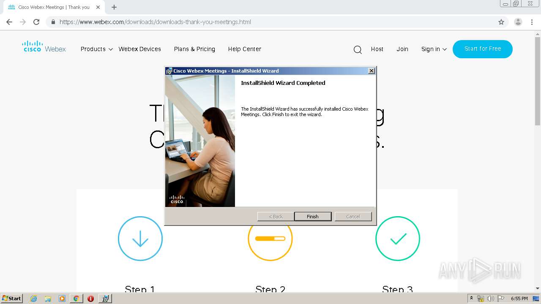The width and height of the screenshot is (541, 304).
Task: Expand the Sign in dropdown
Action: pyautogui.click(x=434, y=49)
